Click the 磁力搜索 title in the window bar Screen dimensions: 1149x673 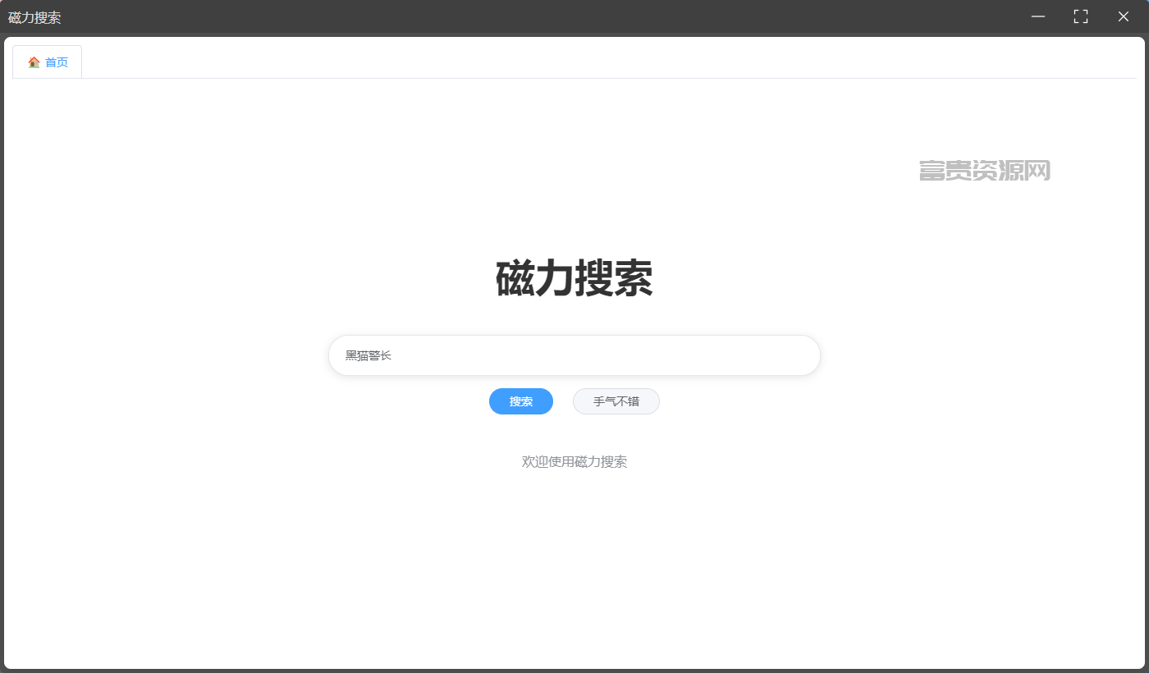coord(34,17)
